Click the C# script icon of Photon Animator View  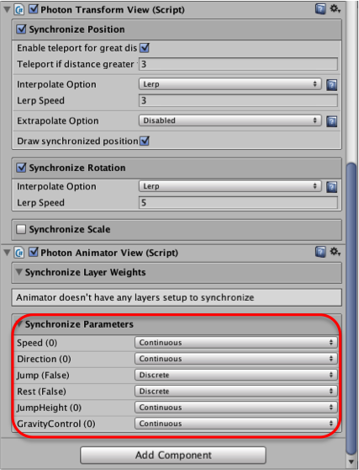19,253
